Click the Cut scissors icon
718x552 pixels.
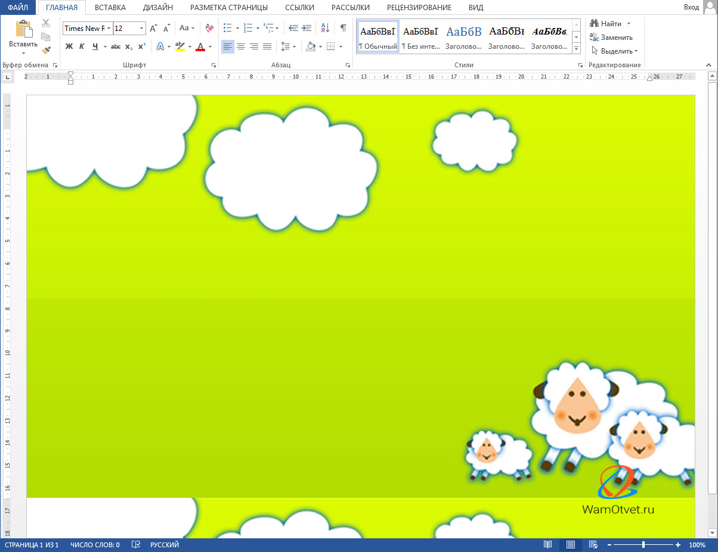click(x=46, y=23)
